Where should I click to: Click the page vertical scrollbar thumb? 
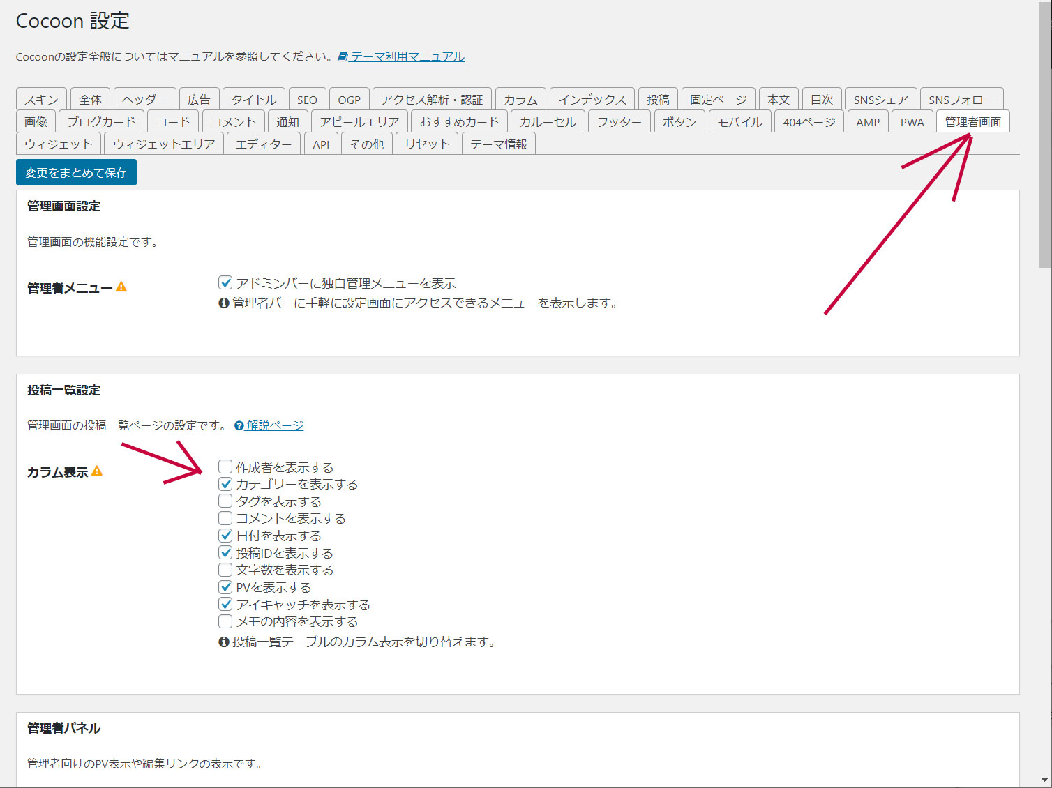pyautogui.click(x=1044, y=135)
